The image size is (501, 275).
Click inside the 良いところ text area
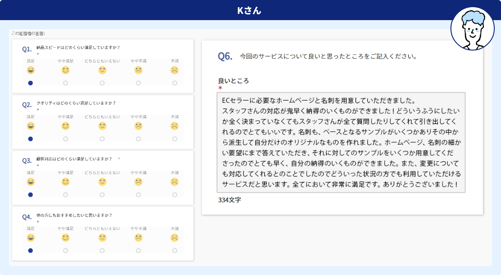coord(341,142)
